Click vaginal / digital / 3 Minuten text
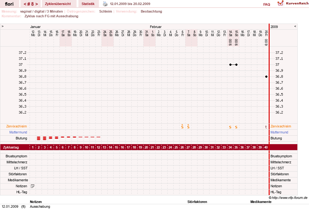This screenshot has width=309, height=214. (x=41, y=11)
